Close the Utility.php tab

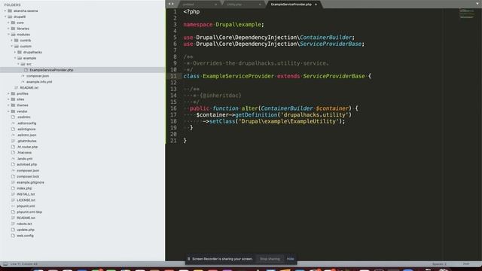pyautogui.click(x=260, y=5)
